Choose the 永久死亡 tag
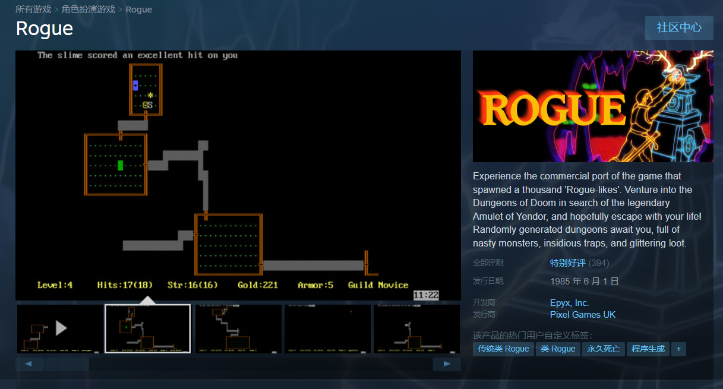The width and height of the screenshot is (723, 389). pyautogui.click(x=604, y=349)
